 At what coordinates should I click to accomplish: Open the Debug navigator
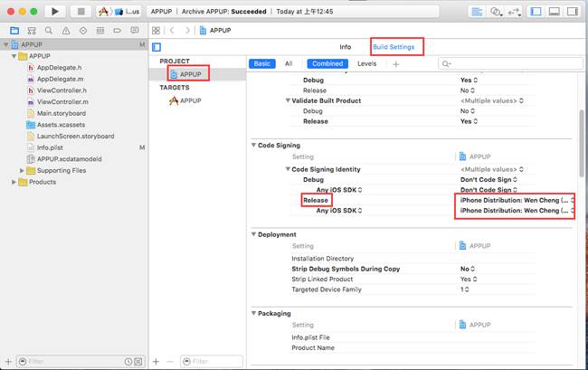[x=100, y=31]
